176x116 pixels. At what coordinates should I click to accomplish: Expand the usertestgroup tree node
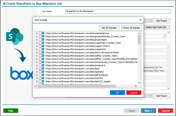pyautogui.click(x=37, y=33)
